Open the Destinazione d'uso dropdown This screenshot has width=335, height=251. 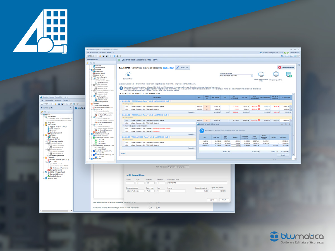tap(225, 183)
